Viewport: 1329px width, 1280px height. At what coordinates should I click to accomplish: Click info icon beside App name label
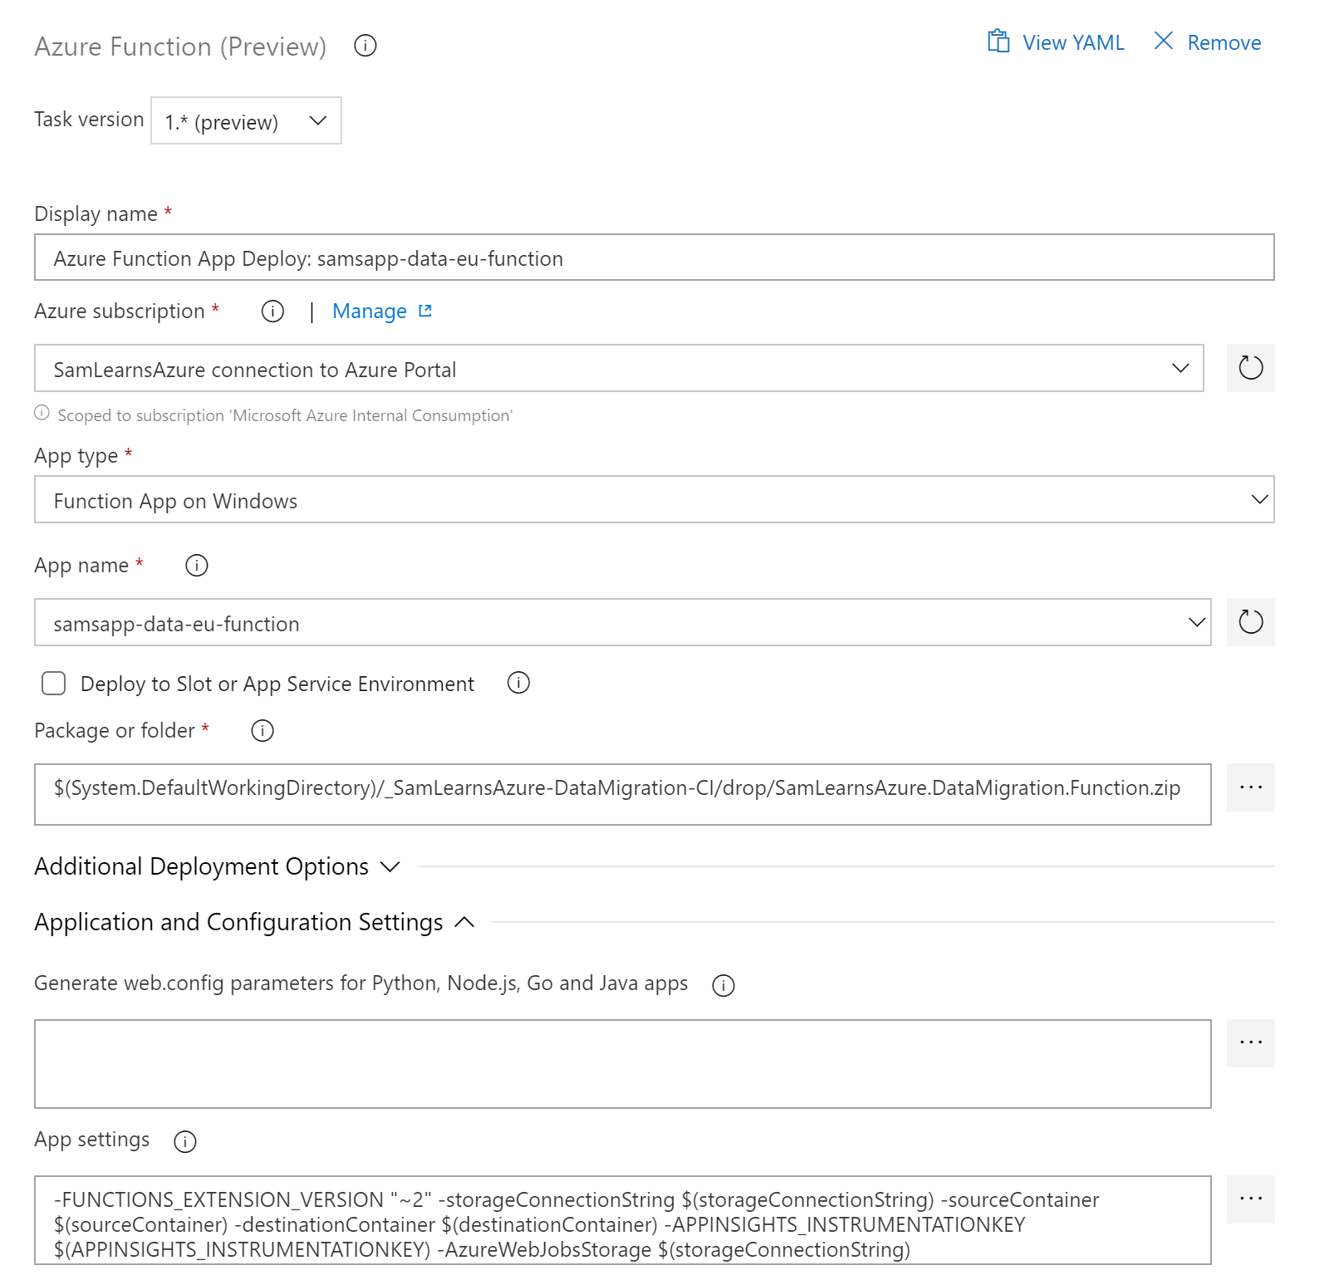(196, 566)
